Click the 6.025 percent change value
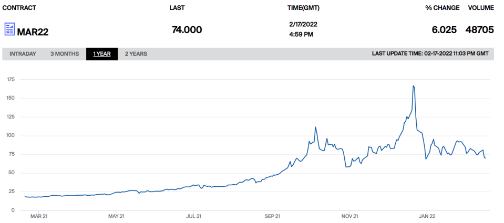Image resolution: width=504 pixels, height=223 pixels. 444,30
